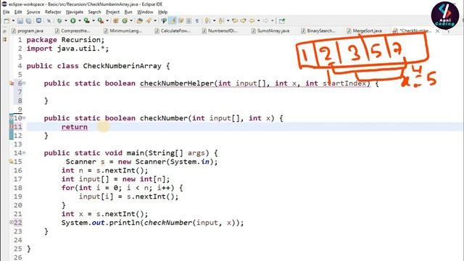Click the error marker on line 11

tap(12, 127)
